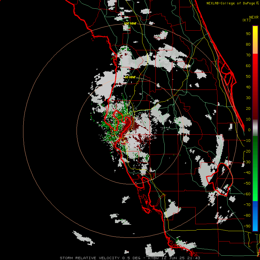260x260 pixels.
Task: Click the positive 90 knot scale label
Action: coord(248,34)
